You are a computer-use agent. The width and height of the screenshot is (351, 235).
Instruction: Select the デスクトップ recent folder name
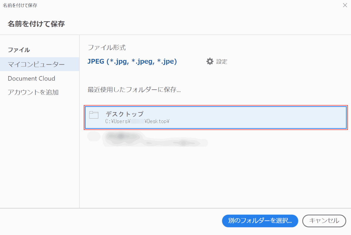(x=124, y=114)
